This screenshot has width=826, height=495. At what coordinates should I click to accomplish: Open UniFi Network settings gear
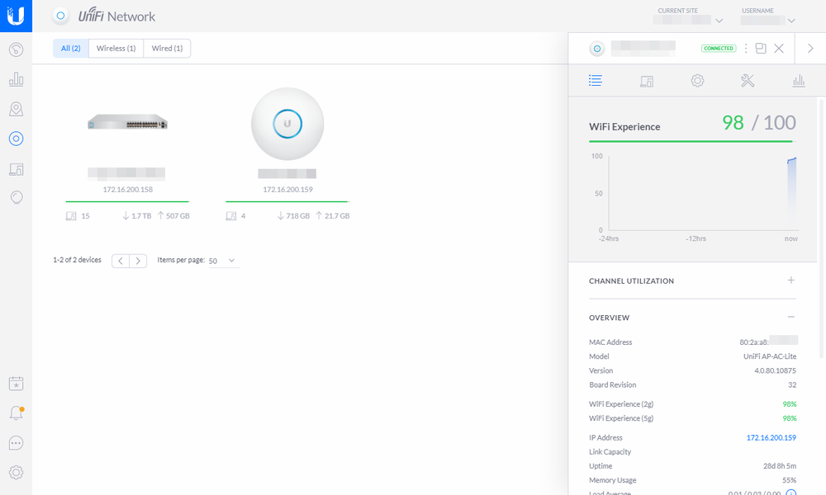pyautogui.click(x=16, y=472)
